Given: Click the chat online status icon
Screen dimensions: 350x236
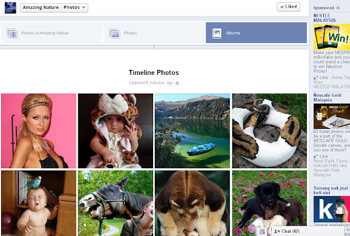Looking at the screenshot, I should [277, 231].
